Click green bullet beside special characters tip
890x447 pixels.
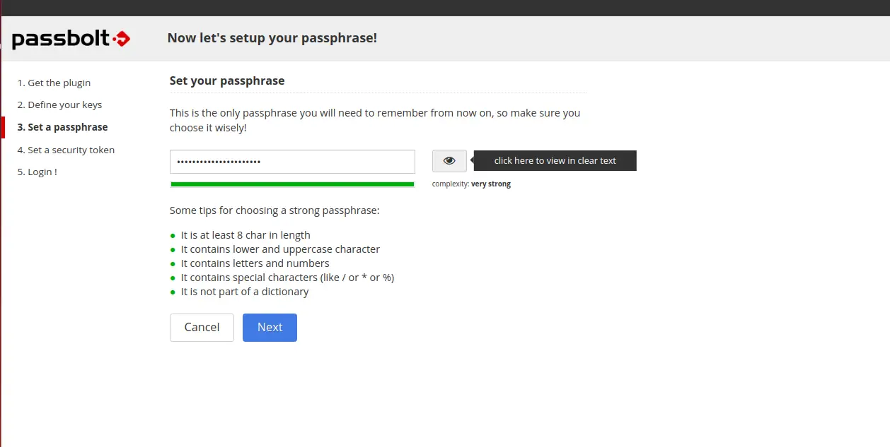point(173,278)
